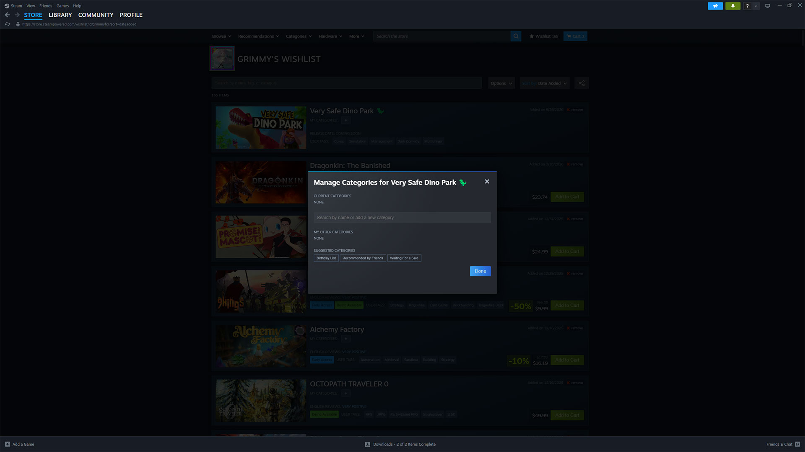Remove Dragonkin: The Banished from wishlist

pyautogui.click(x=575, y=164)
